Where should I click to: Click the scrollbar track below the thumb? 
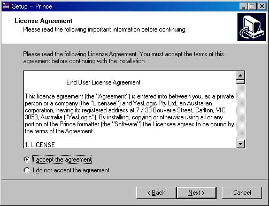241,112
